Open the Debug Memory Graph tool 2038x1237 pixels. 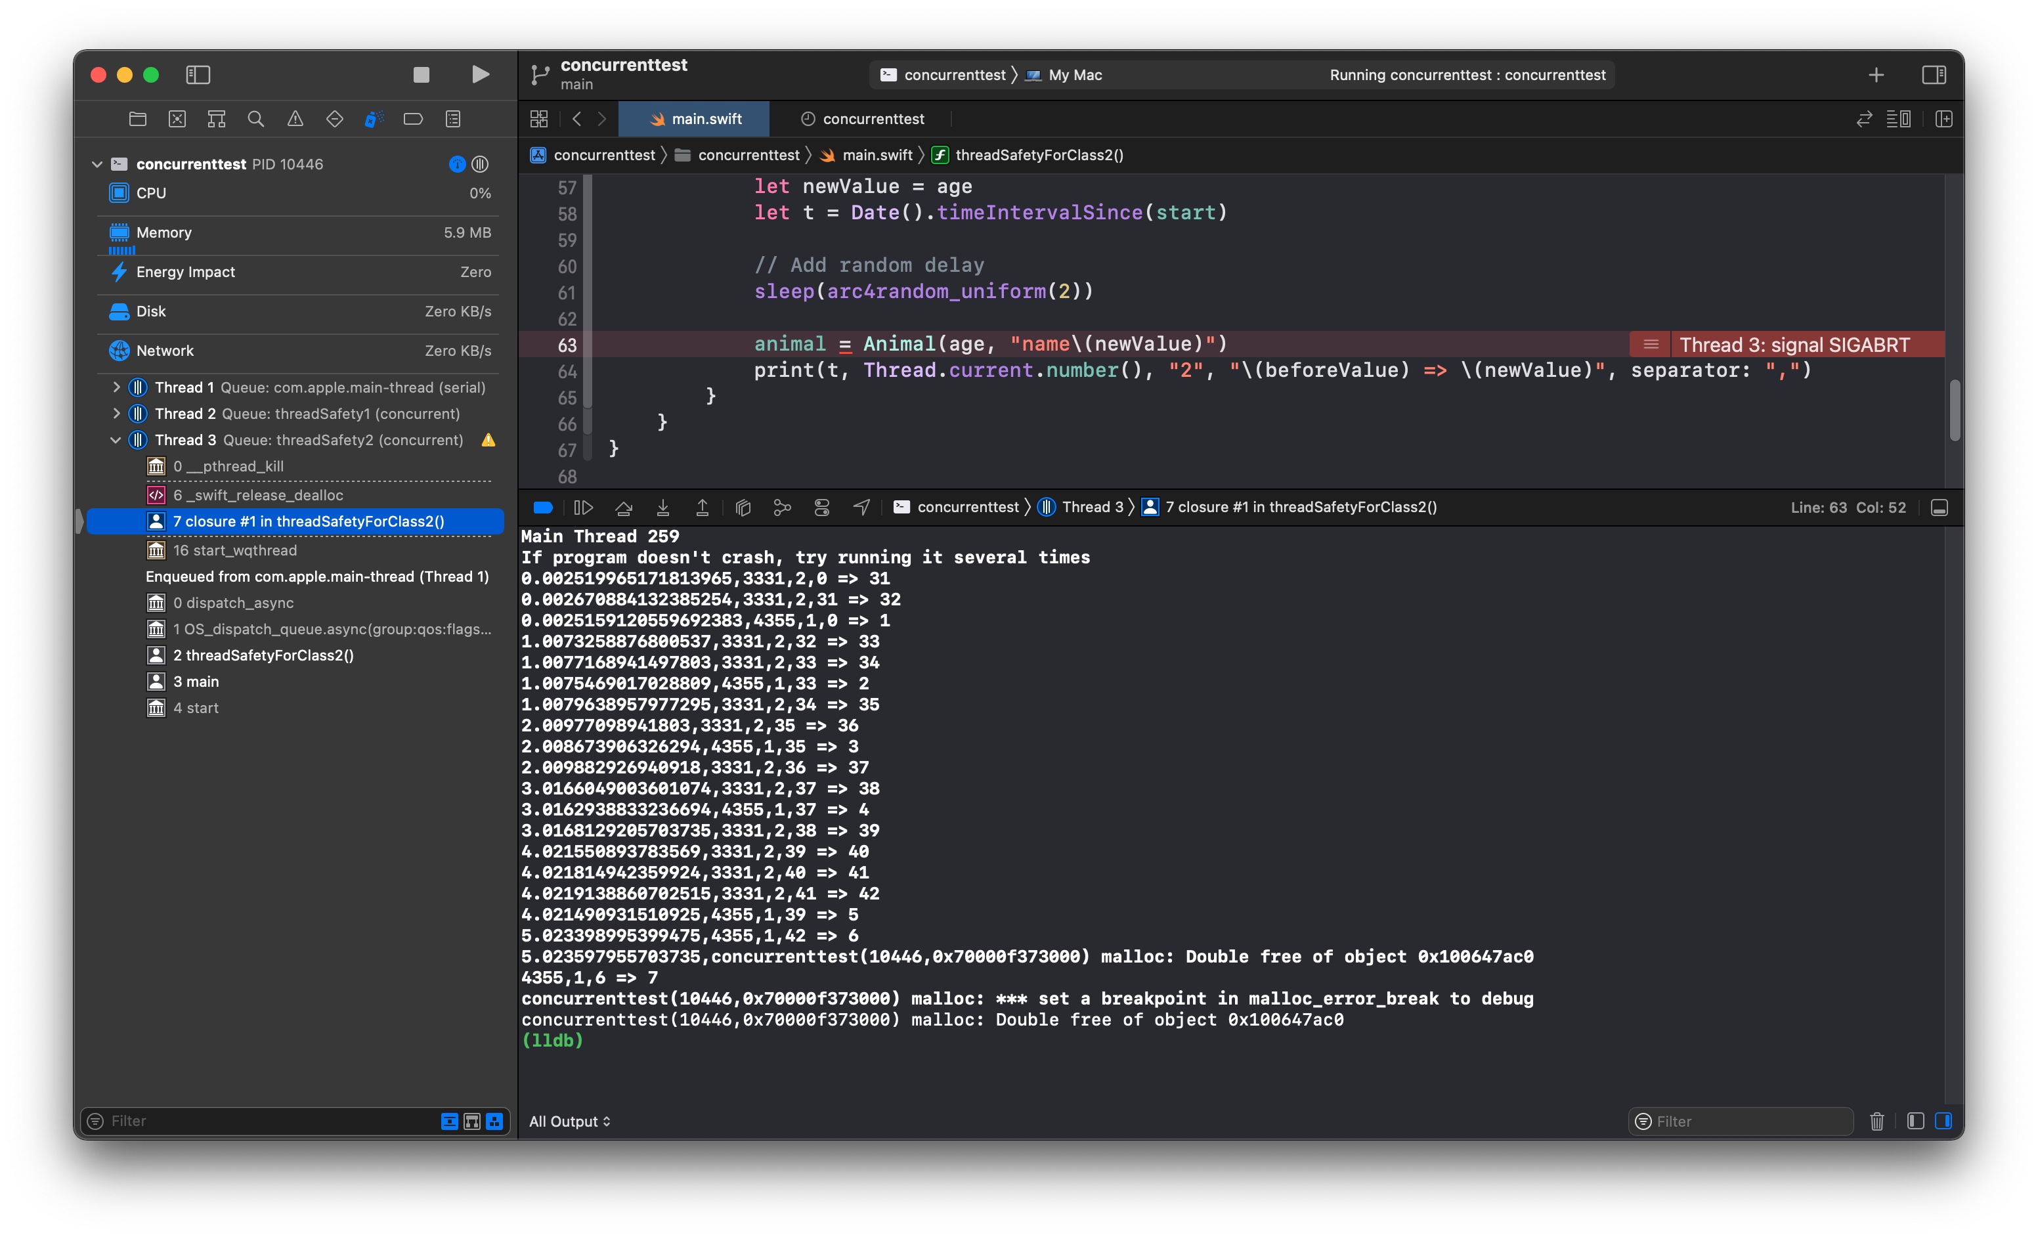781,507
